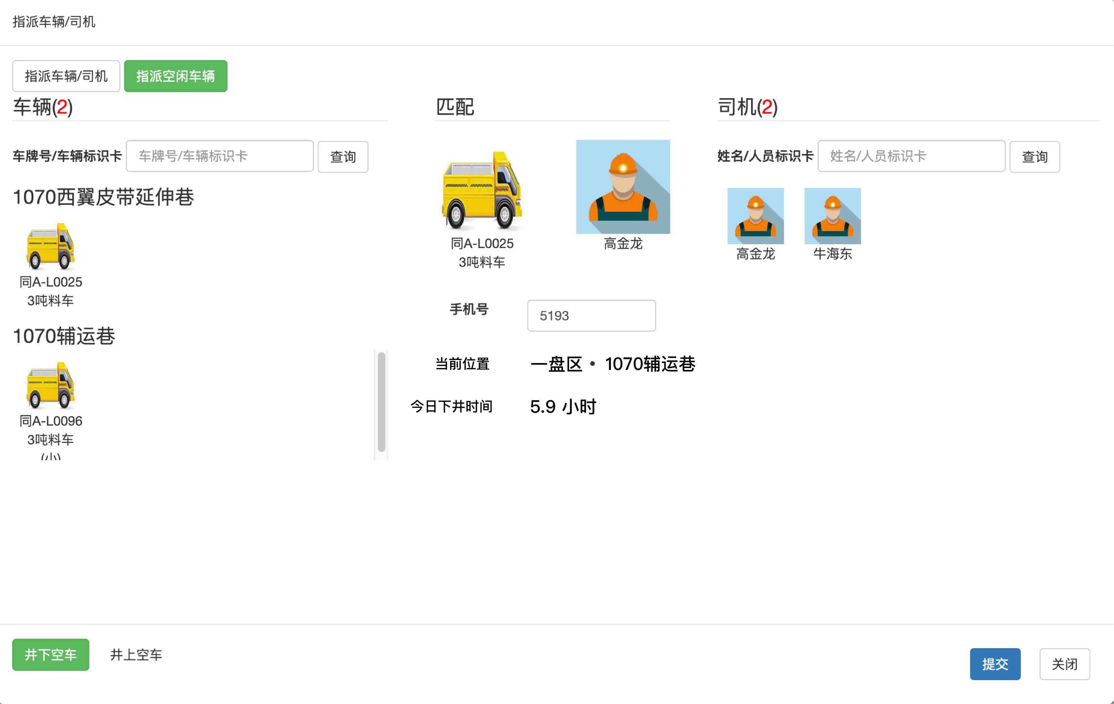Click the 手机号 field showing 5193
This screenshot has width=1114, height=704.
click(x=591, y=316)
